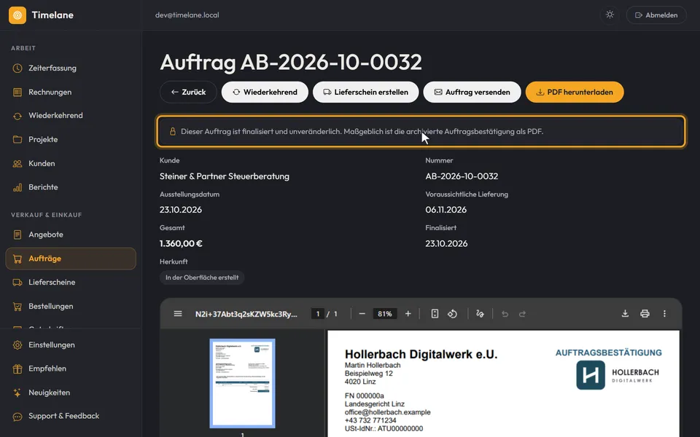Click the Ausstellungsdatum value 23.10.2026
Screen dimensions: 700x437
[181, 210]
